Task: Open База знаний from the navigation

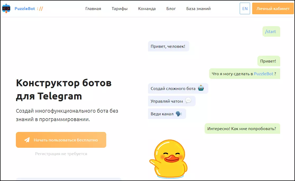Action: click(199, 9)
